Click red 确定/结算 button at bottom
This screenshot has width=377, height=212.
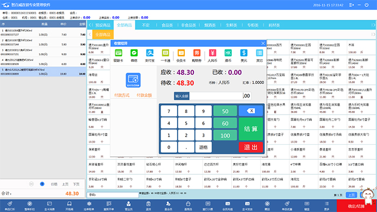point(357,206)
